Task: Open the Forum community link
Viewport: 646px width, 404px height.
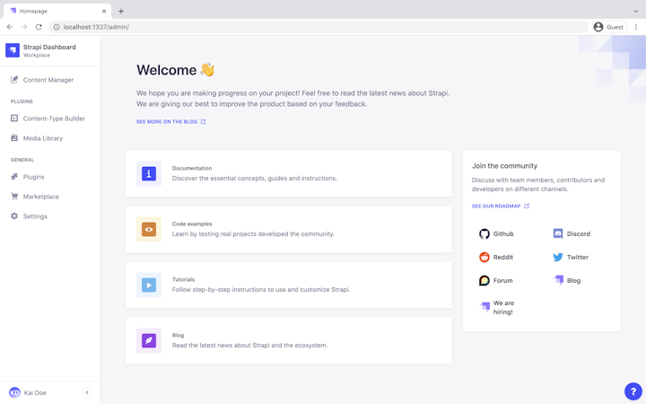Action: pos(496,281)
